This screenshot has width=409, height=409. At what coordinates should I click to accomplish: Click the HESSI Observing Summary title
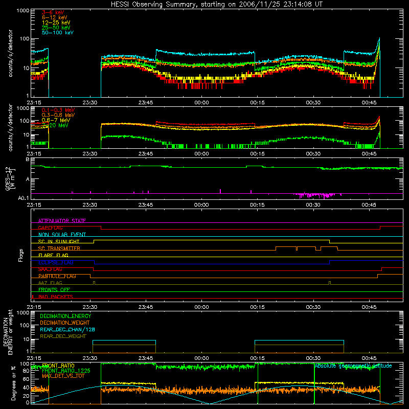pos(216,4)
